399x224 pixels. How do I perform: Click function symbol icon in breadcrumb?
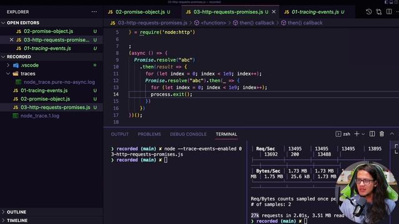pos(197,23)
